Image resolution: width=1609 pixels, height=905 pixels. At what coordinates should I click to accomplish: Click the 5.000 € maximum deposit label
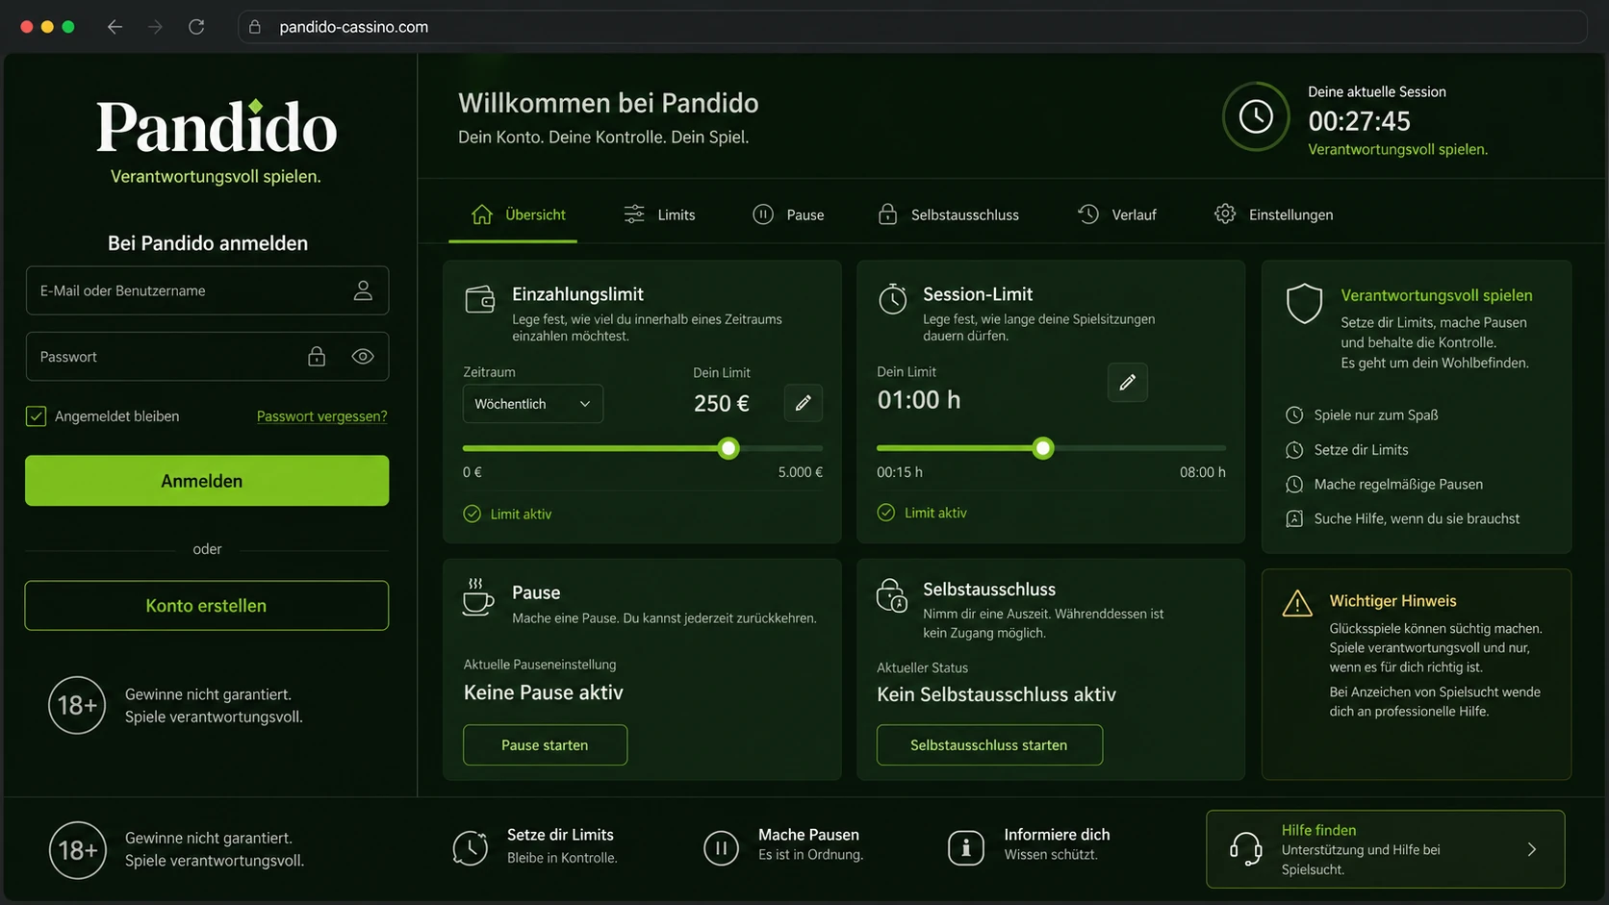[x=801, y=472]
